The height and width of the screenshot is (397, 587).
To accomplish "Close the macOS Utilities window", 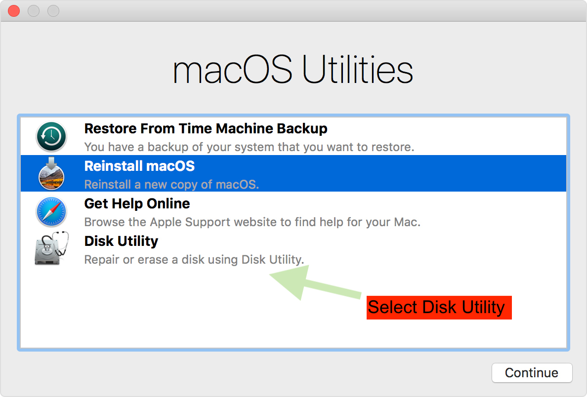I will tap(14, 11).
